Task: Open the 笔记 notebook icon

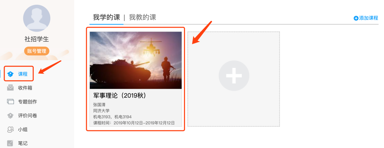Action: [x=11, y=143]
